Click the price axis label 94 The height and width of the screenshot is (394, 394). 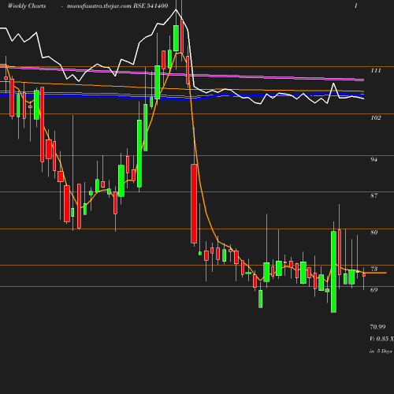(x=374, y=159)
